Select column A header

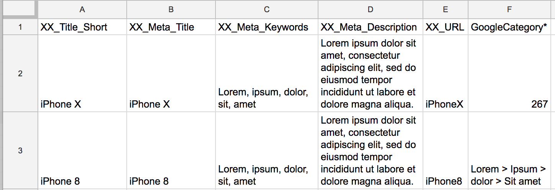82,10
